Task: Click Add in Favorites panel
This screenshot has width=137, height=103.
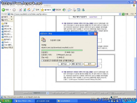Action: (x=5, y=20)
